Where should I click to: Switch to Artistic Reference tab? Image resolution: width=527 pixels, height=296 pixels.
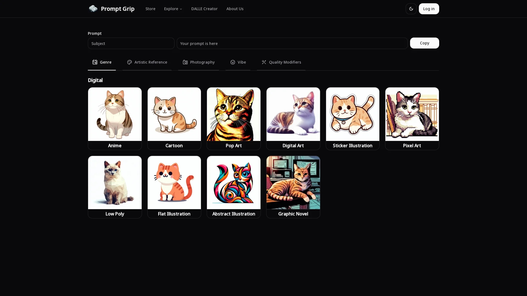[x=147, y=62]
